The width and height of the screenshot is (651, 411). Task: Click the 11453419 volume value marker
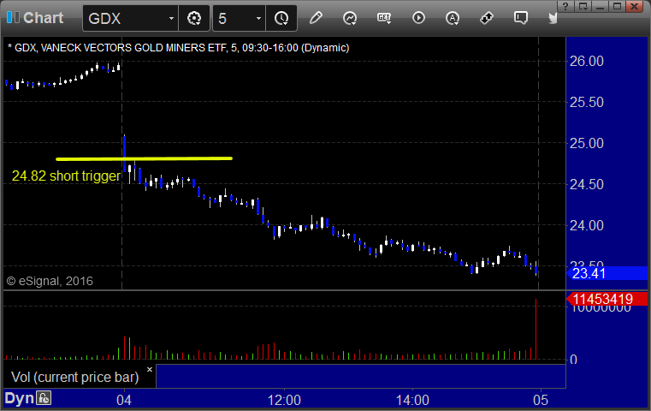[x=607, y=299]
